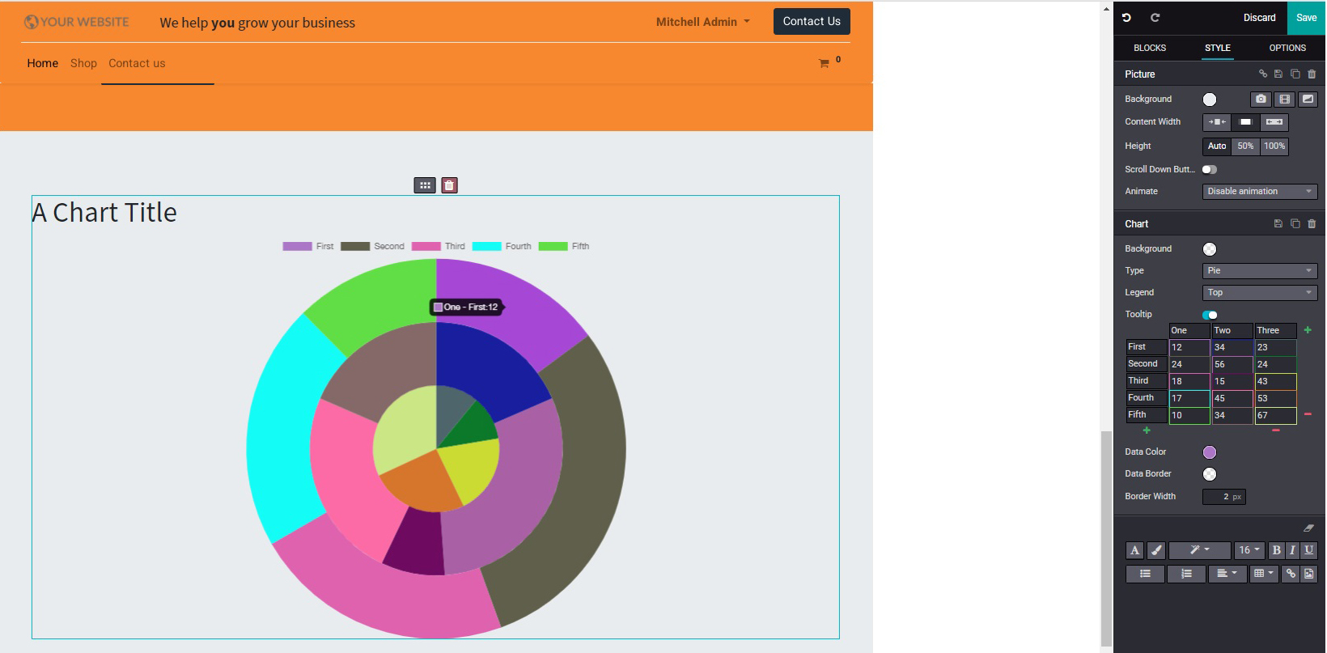Image resolution: width=1327 pixels, height=653 pixels.
Task: Open the chart Type dropdown showing Pie
Action: pyautogui.click(x=1259, y=271)
